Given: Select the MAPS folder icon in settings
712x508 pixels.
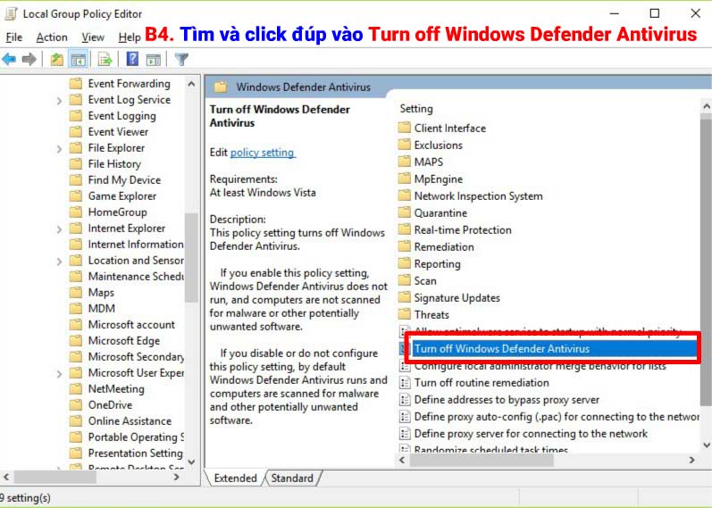Looking at the screenshot, I should 404,162.
